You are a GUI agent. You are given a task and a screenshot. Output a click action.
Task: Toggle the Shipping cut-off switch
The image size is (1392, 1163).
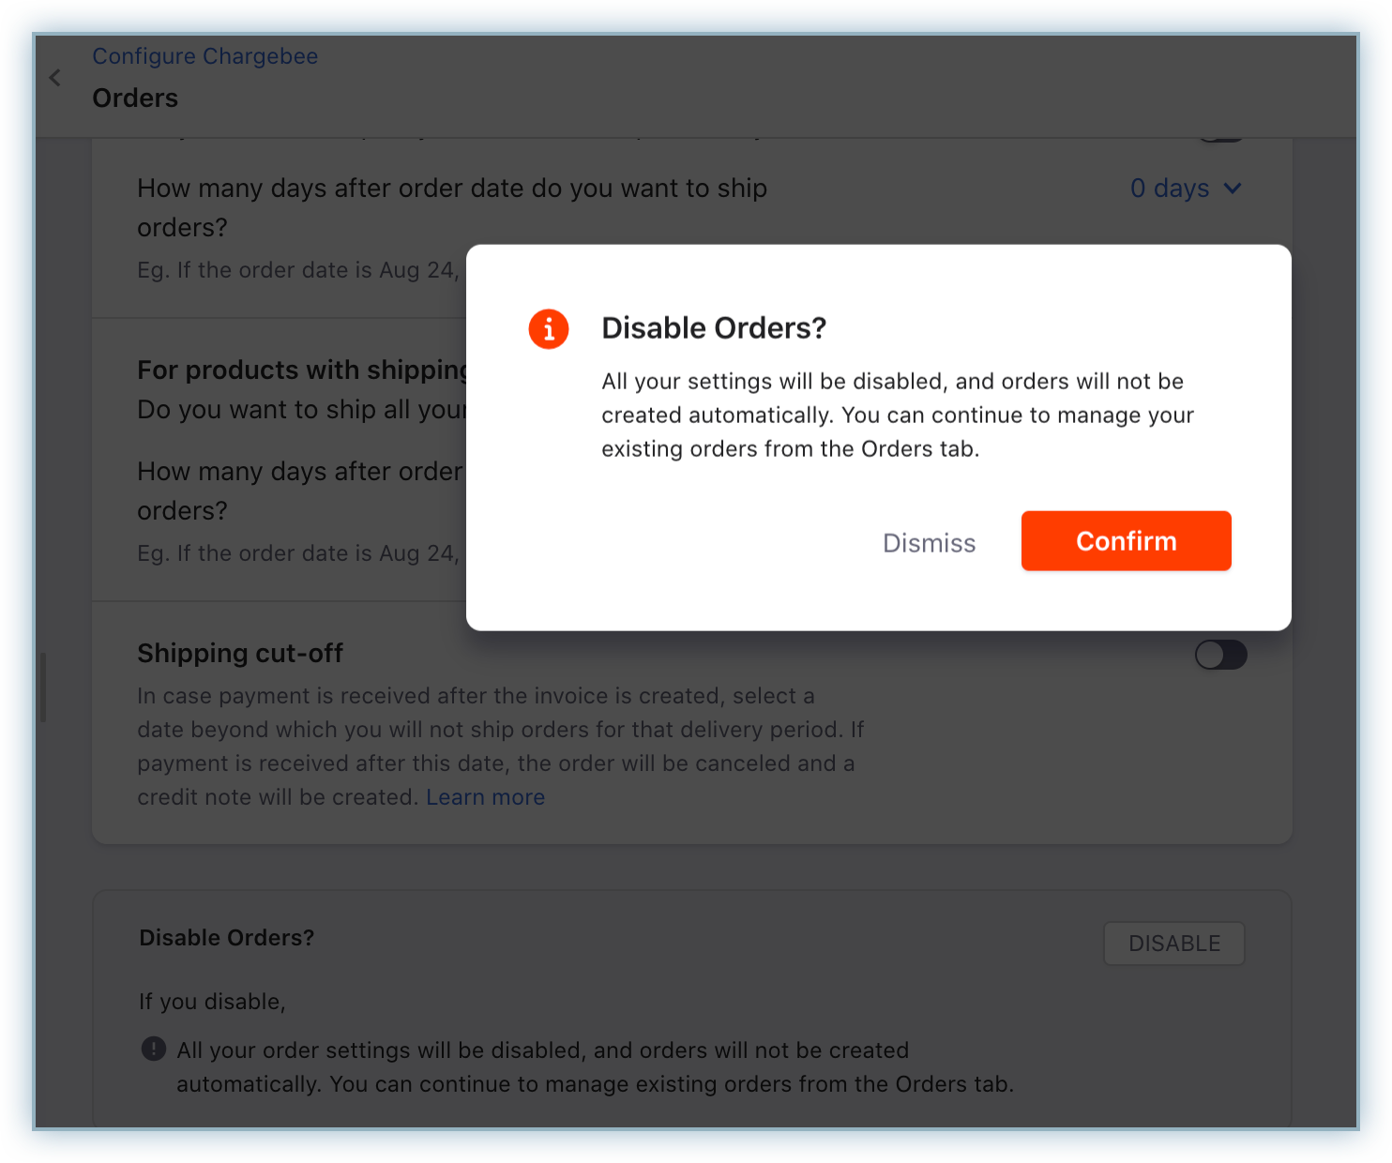(1220, 655)
